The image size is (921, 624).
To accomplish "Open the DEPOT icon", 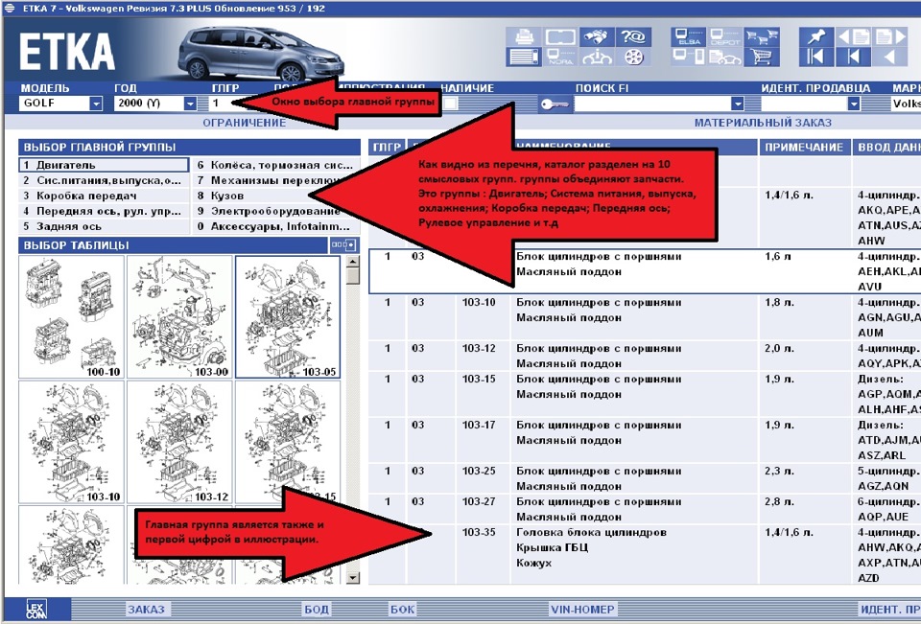I will [x=725, y=37].
